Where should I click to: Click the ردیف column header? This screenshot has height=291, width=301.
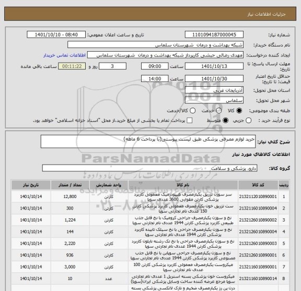pos(284,185)
